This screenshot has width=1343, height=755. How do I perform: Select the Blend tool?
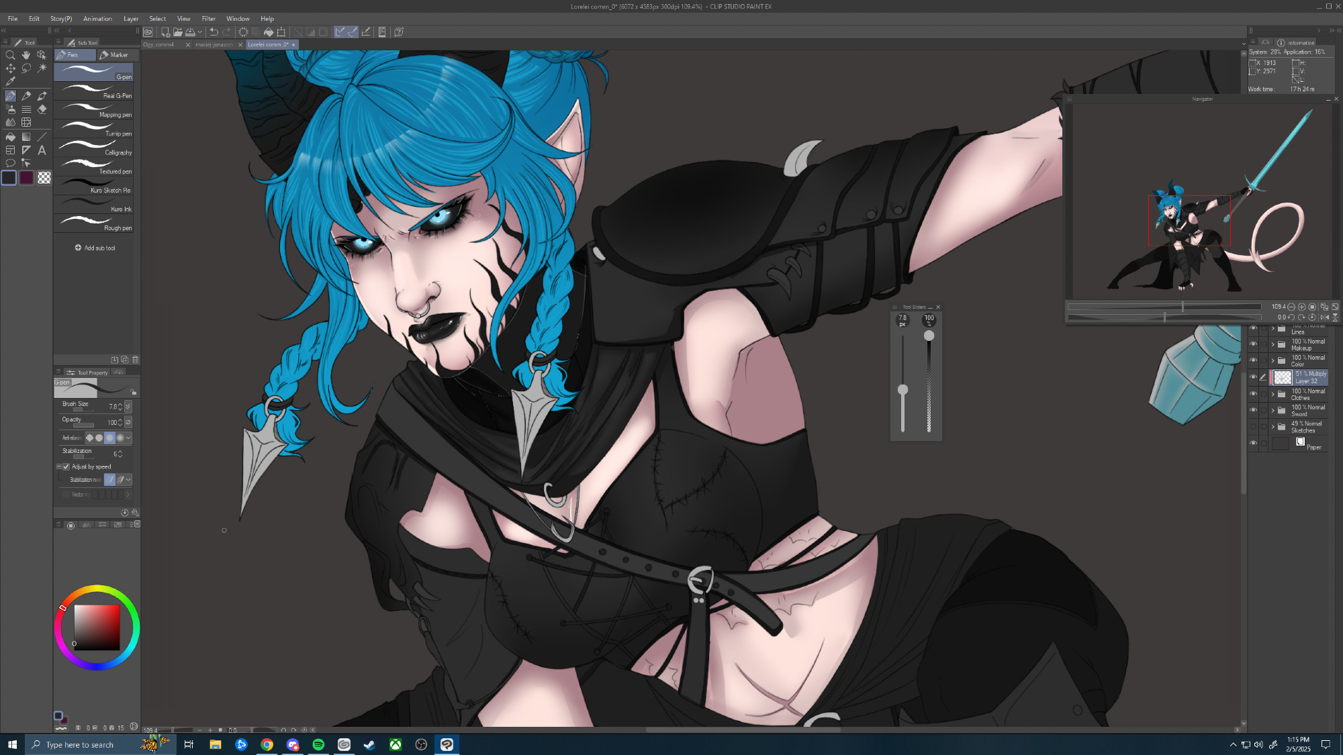(10, 123)
